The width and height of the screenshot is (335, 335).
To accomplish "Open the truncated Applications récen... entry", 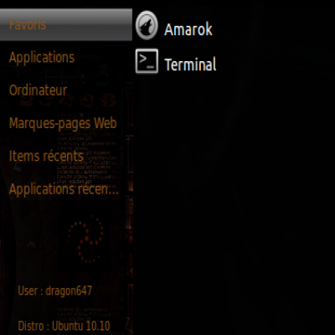I will point(64,189).
